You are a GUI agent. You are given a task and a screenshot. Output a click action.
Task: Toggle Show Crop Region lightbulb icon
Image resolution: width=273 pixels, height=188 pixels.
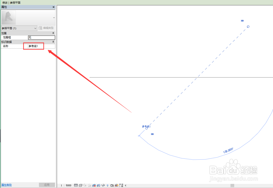[99, 185]
